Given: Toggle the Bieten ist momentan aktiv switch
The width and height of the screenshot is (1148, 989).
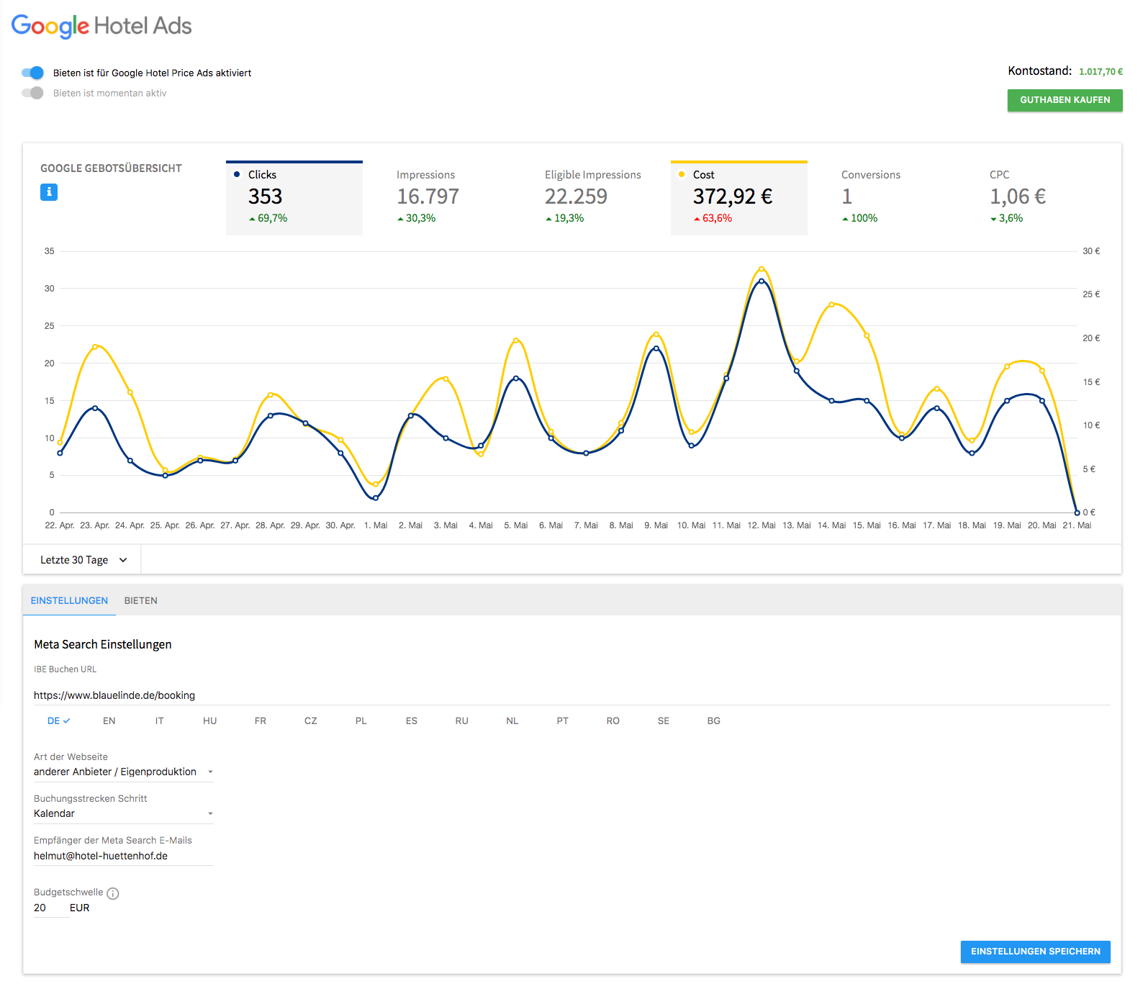Looking at the screenshot, I should point(32,93).
